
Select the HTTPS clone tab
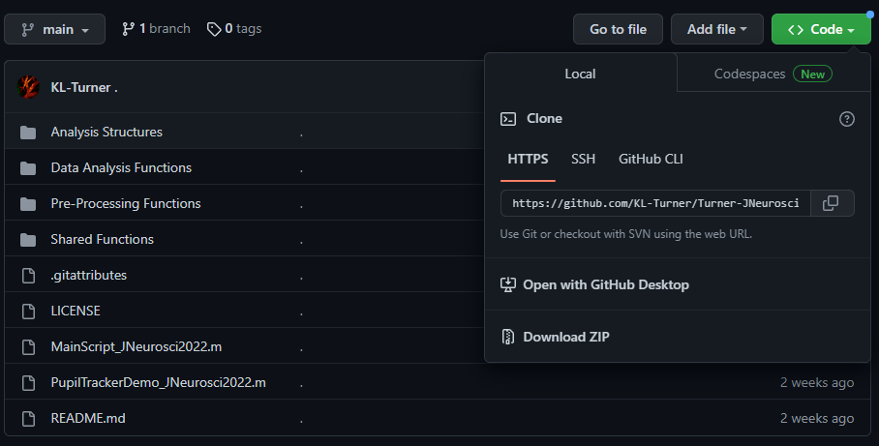click(x=528, y=159)
